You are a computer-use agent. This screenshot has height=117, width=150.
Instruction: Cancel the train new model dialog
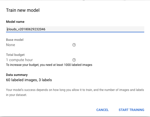click(x=102, y=110)
